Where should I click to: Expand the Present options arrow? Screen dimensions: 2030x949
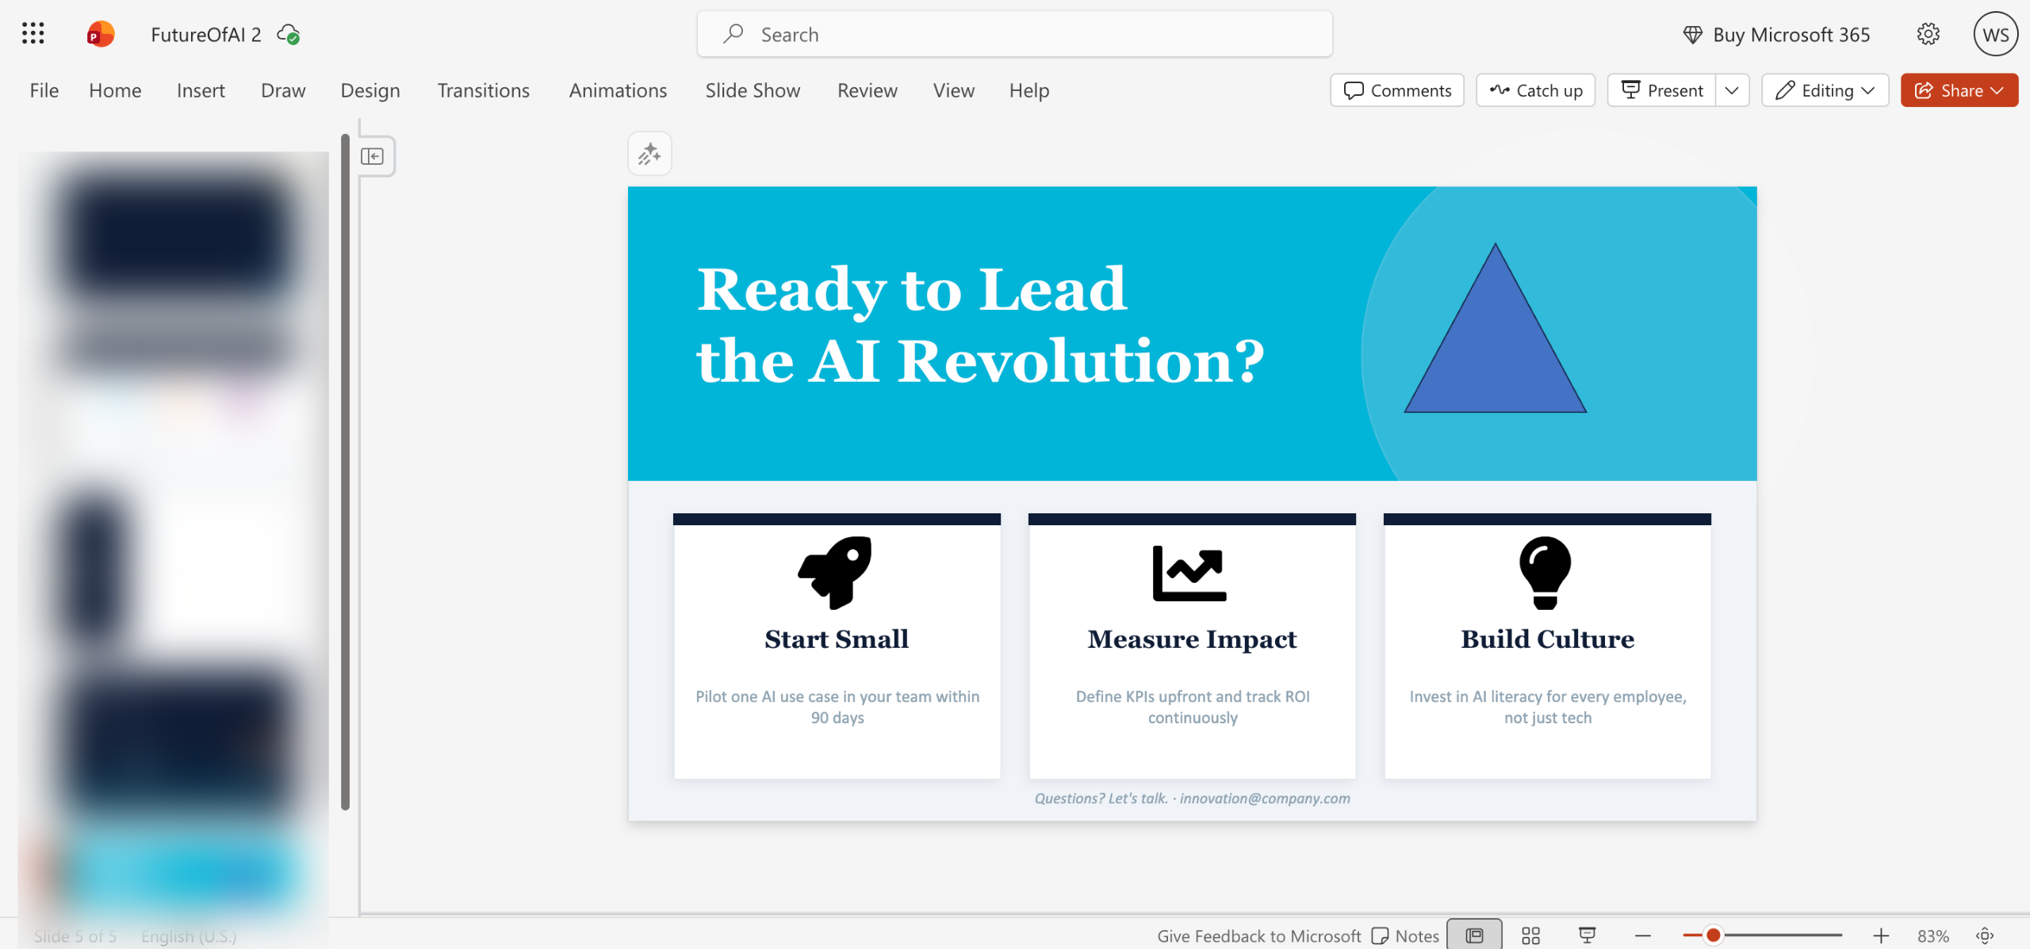(1732, 90)
